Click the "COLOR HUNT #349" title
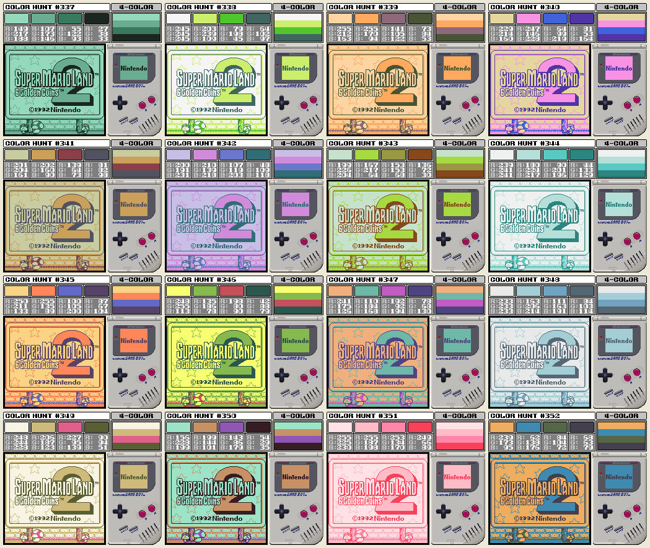The height and width of the screenshot is (548, 650). click(x=40, y=416)
